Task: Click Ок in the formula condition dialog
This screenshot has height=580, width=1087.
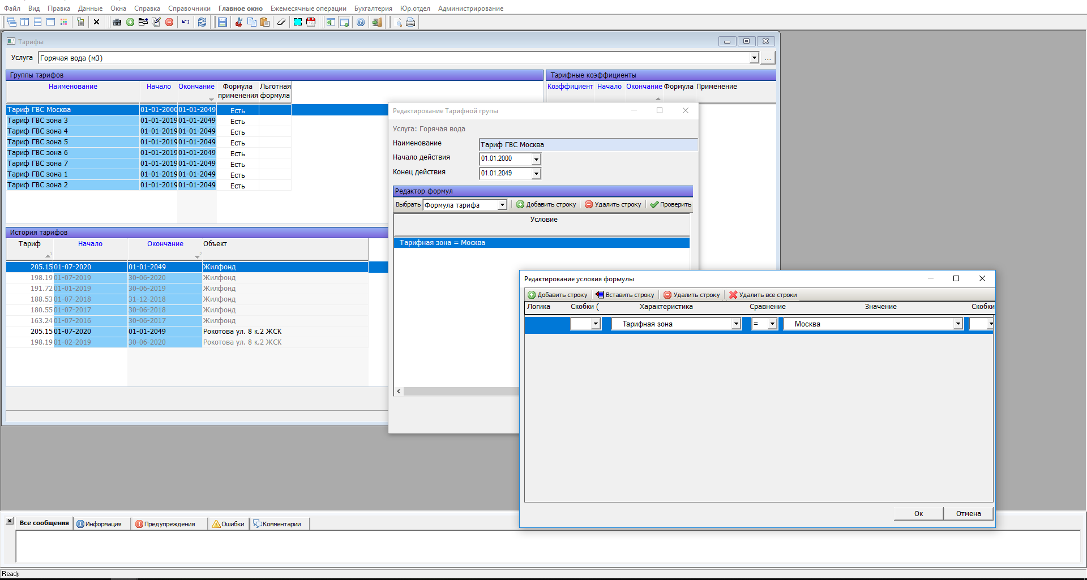Action: tap(918, 514)
